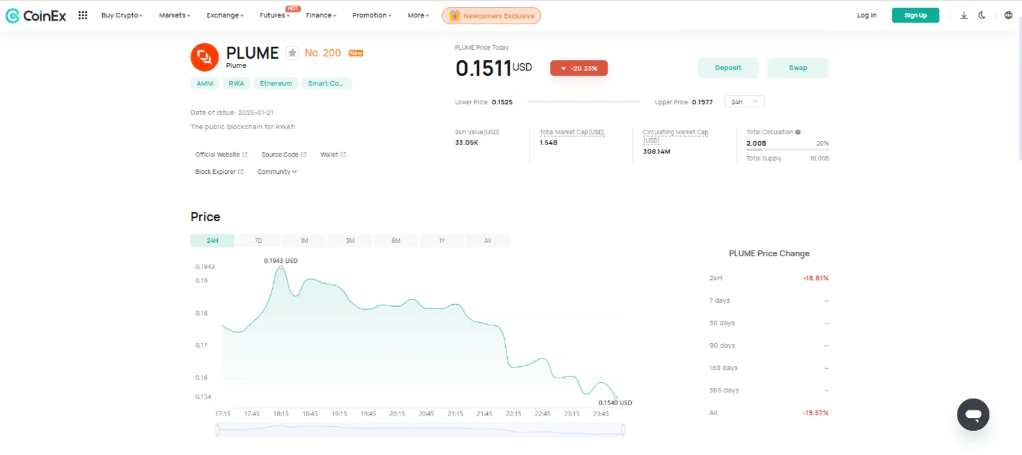Click the Smart Co... tag
This screenshot has width=1022, height=455.
click(326, 84)
